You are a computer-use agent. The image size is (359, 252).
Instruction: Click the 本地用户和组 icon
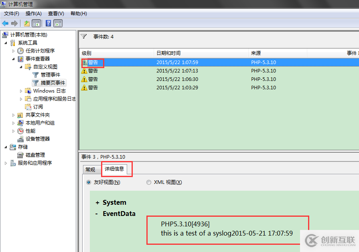tap(20, 123)
